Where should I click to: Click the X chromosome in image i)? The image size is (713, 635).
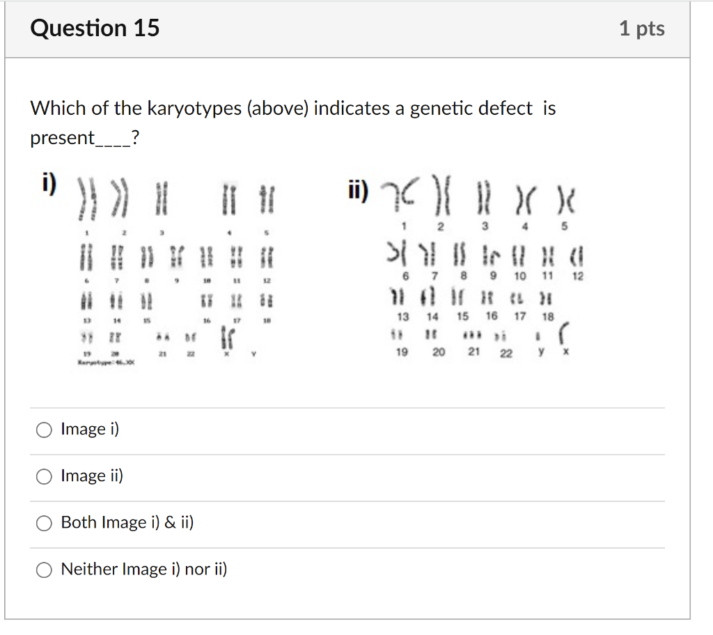(227, 338)
